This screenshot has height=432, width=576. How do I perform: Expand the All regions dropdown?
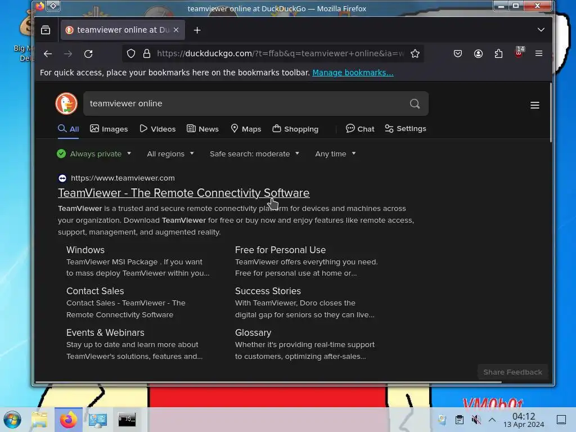(x=170, y=154)
